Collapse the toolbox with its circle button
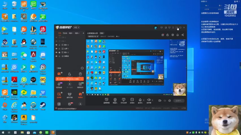241x135 pixels. [x=82, y=68]
